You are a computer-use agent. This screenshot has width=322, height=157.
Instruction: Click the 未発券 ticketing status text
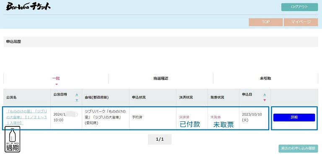pos(216,117)
